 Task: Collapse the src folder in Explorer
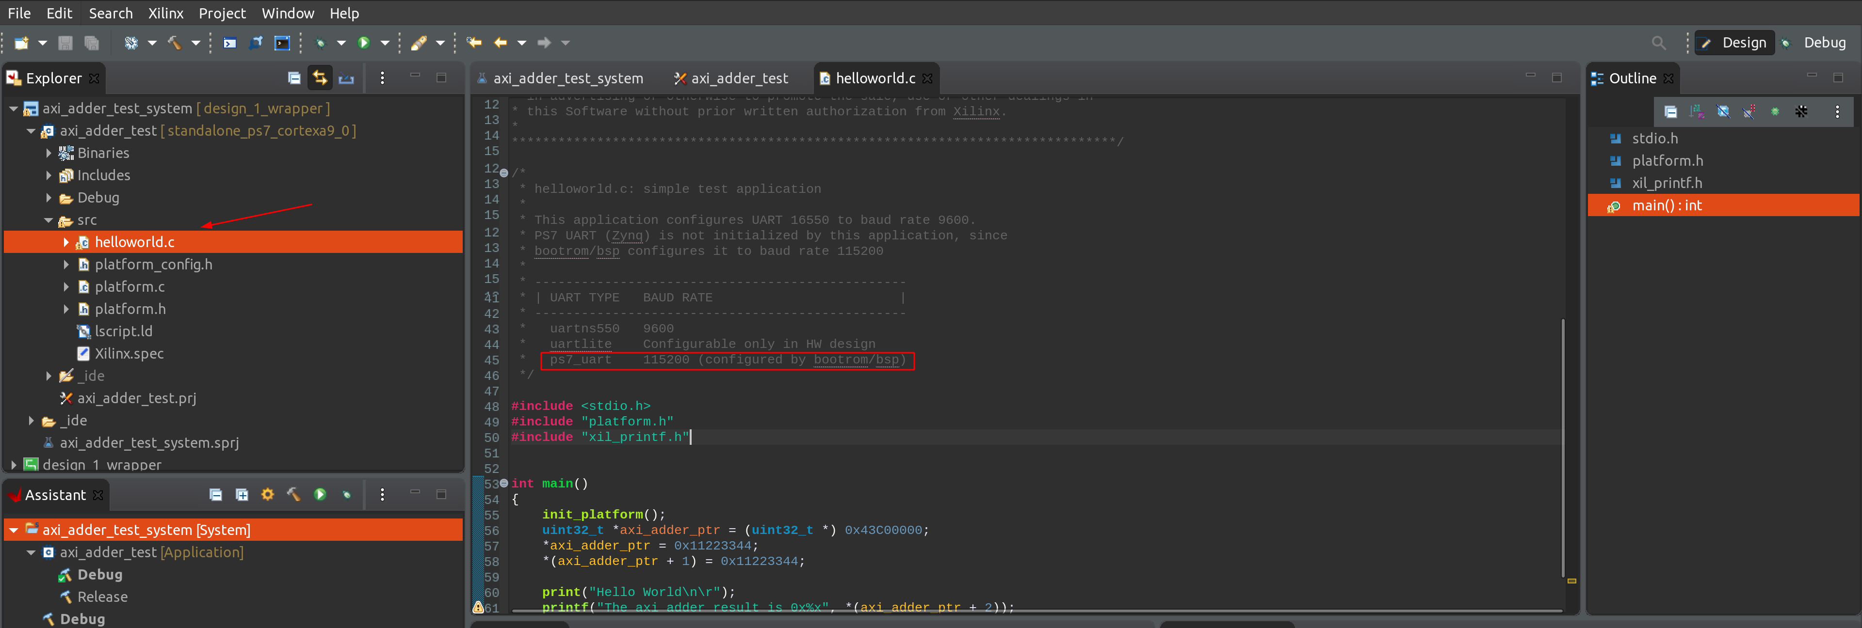coord(49,220)
